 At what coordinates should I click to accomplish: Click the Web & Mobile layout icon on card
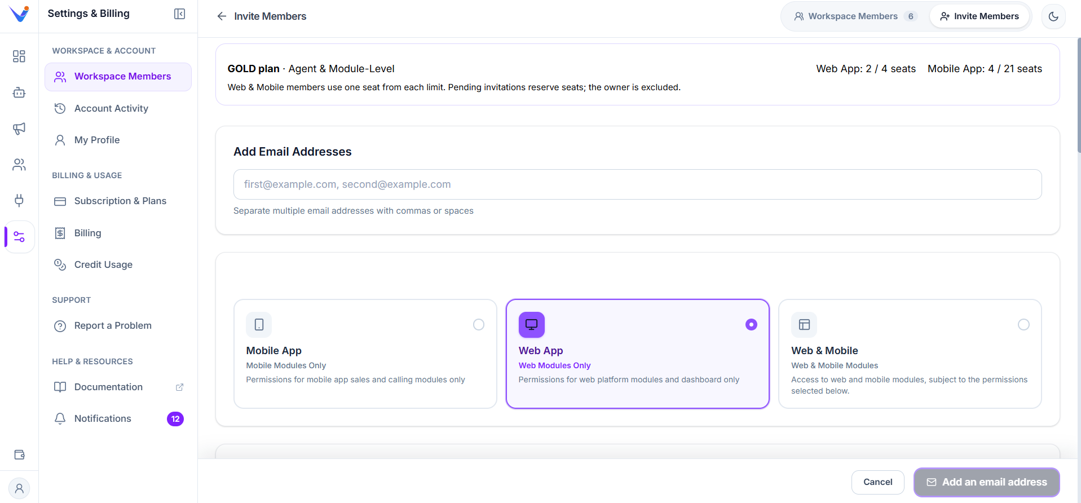pos(804,325)
